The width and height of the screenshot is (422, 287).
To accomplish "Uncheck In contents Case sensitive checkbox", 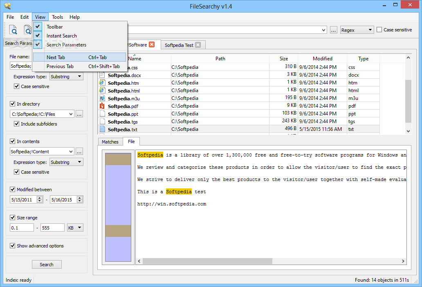I will (x=17, y=172).
